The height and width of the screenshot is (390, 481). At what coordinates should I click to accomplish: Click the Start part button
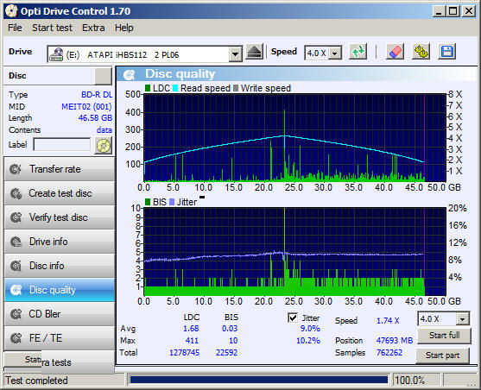[x=442, y=355]
